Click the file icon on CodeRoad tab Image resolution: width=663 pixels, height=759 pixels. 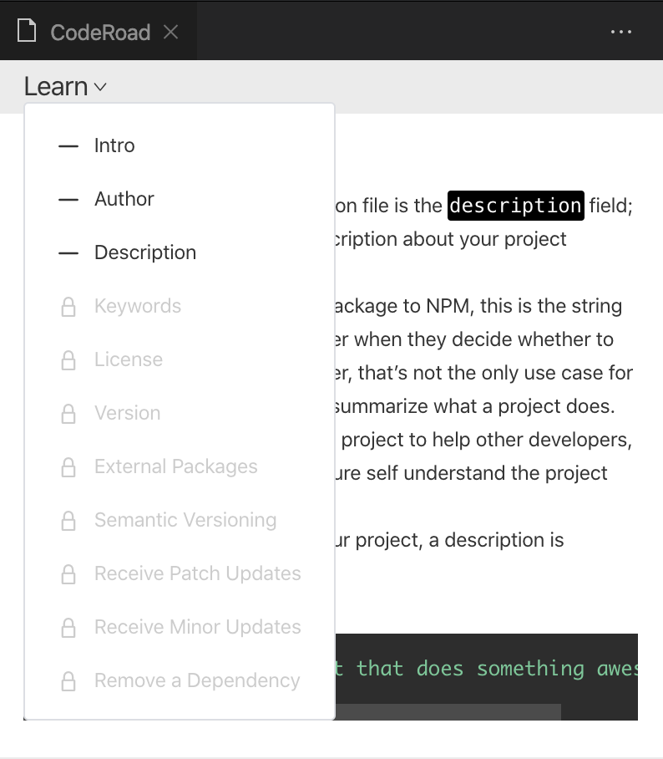[x=27, y=30]
